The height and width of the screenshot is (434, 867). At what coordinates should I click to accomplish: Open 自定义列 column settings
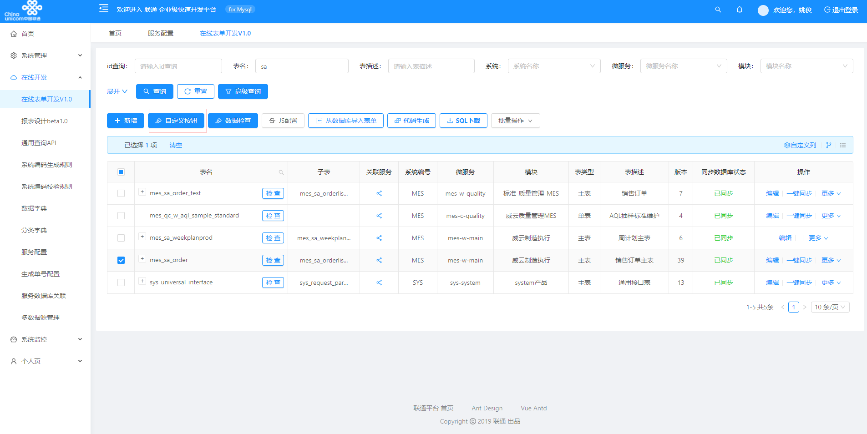pyautogui.click(x=800, y=145)
